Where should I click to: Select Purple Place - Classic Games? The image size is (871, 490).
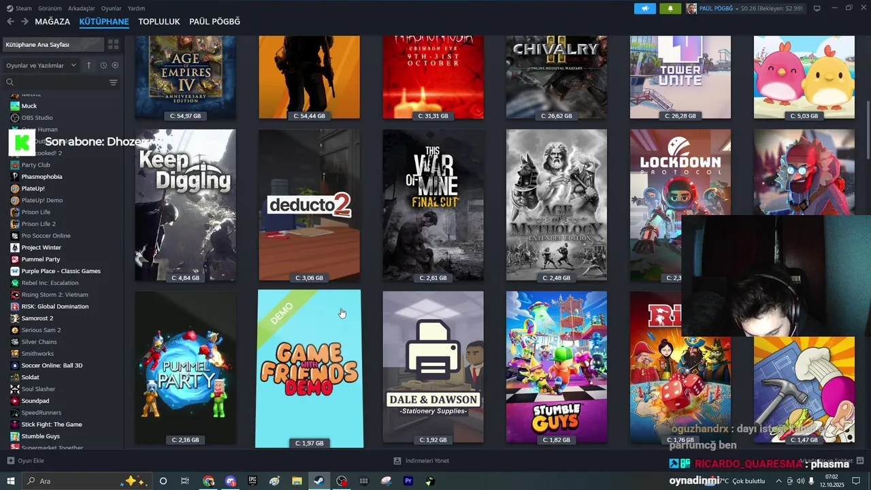[x=61, y=271]
